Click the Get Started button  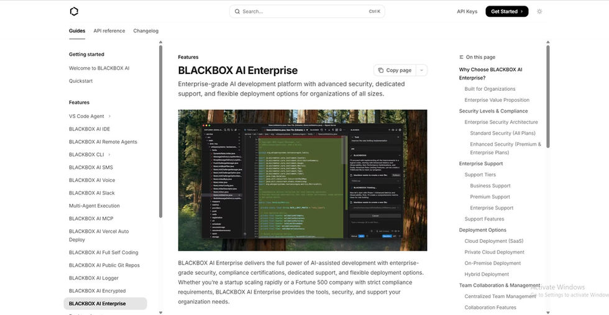pos(507,12)
